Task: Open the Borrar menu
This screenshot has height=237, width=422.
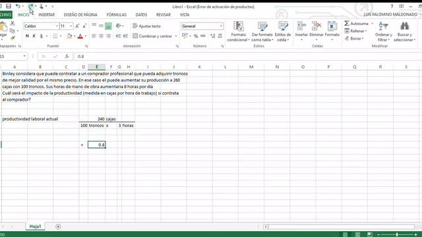Action: pos(354,38)
